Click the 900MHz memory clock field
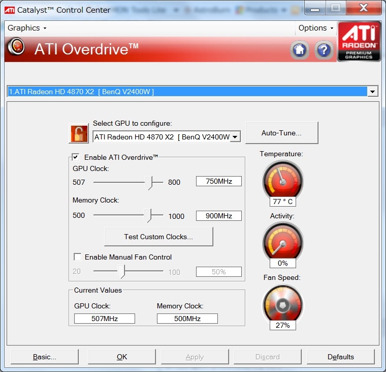Image resolution: width=386 pixels, height=372 pixels. [219, 216]
